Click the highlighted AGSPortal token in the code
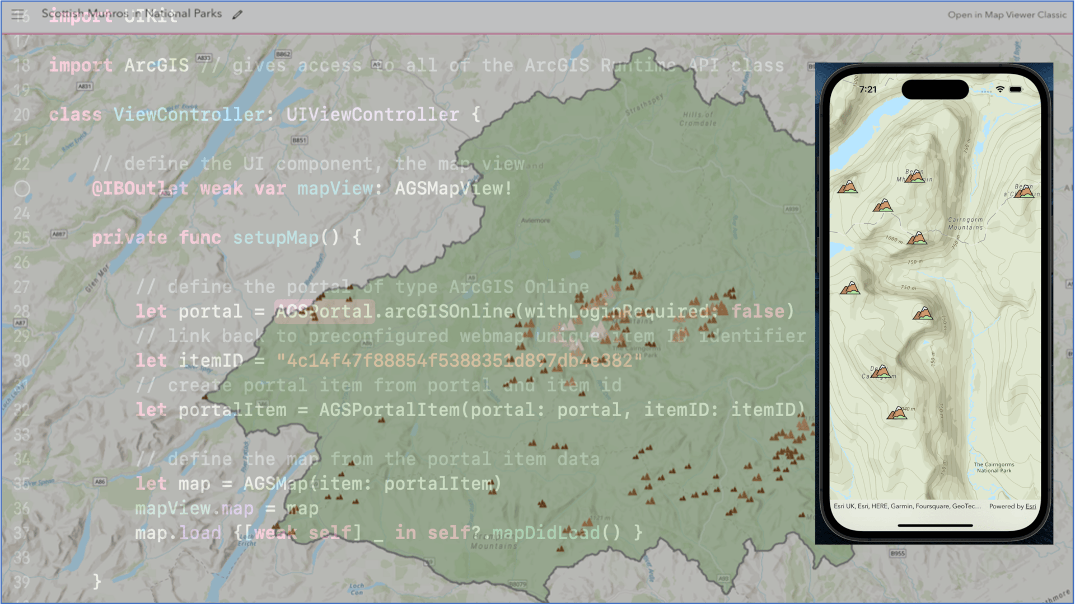The width and height of the screenshot is (1075, 604). point(324,312)
